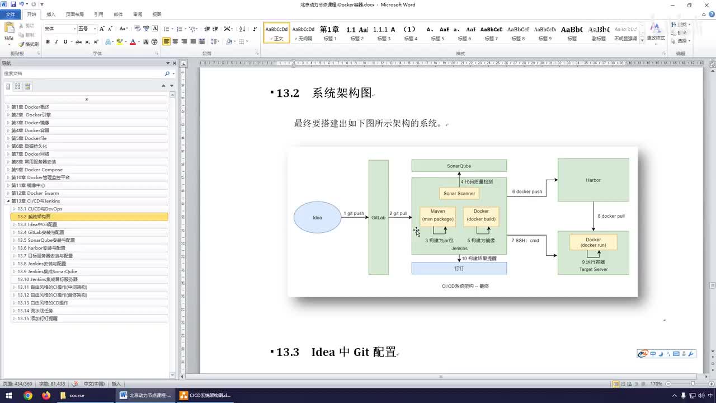
Task: Insert a bulleted list
Action: (166, 29)
